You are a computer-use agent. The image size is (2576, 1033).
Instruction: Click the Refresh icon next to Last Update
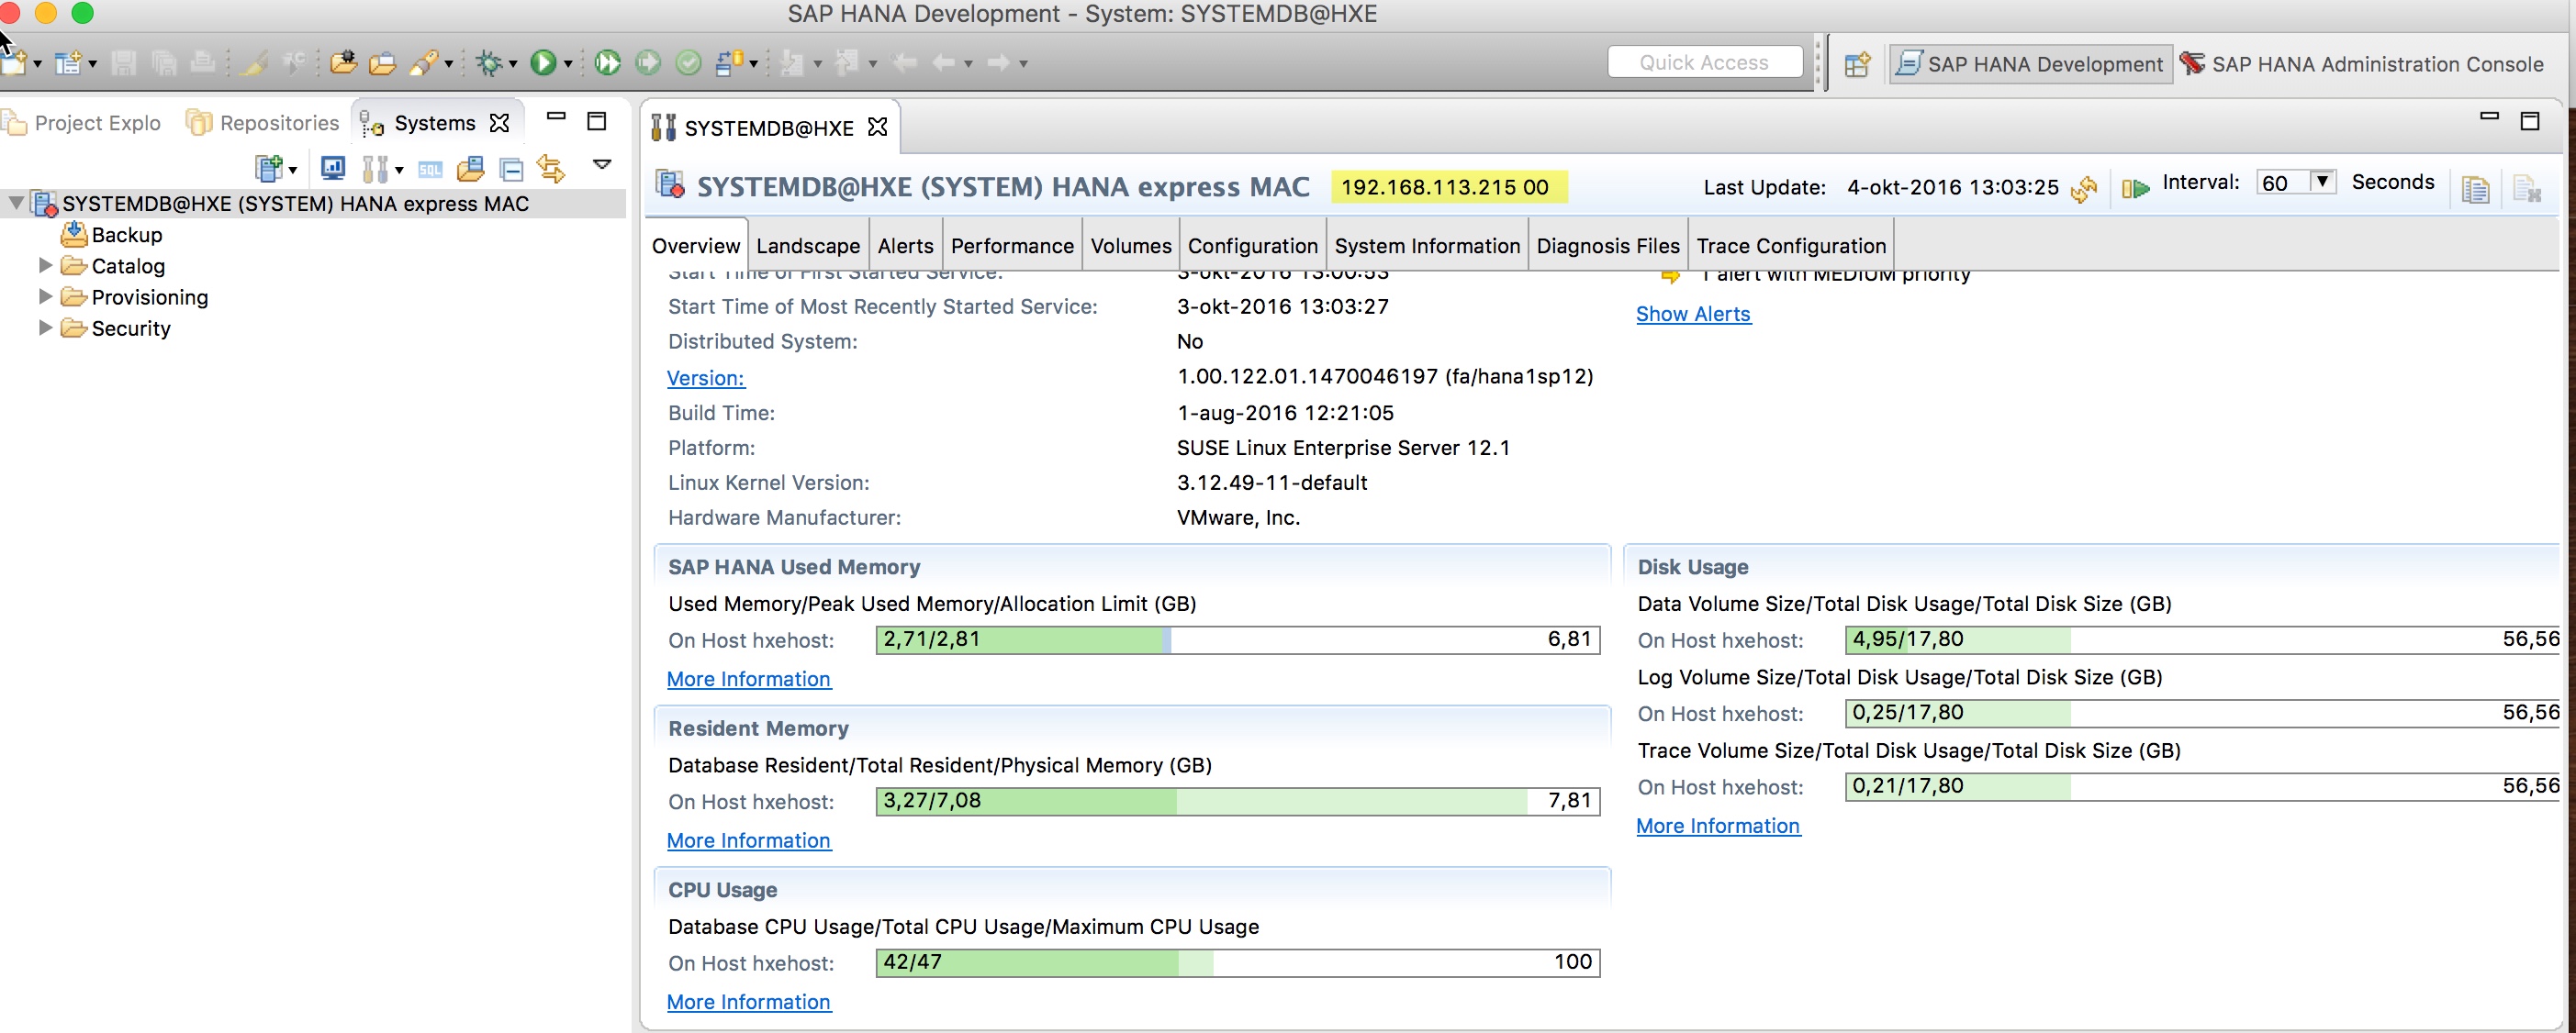pyautogui.click(x=2084, y=188)
